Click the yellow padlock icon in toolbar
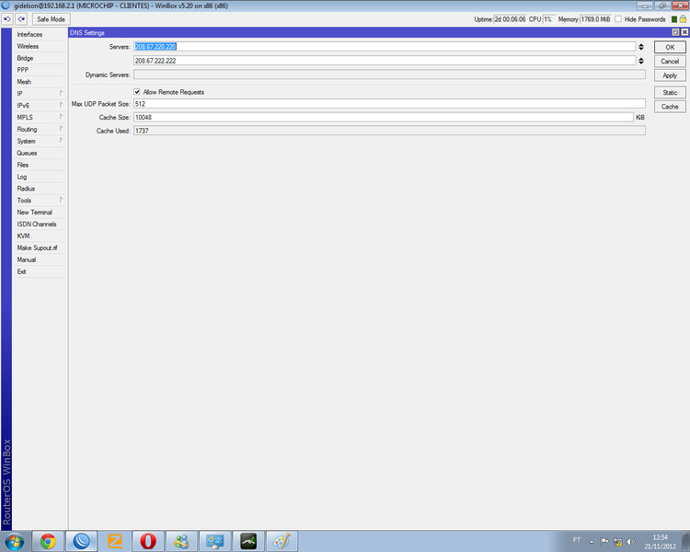 click(x=683, y=19)
